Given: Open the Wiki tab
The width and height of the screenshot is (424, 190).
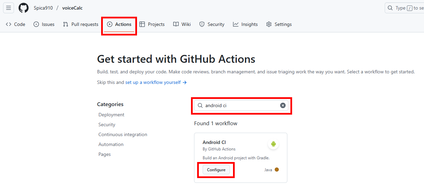Looking at the screenshot, I should (x=182, y=24).
